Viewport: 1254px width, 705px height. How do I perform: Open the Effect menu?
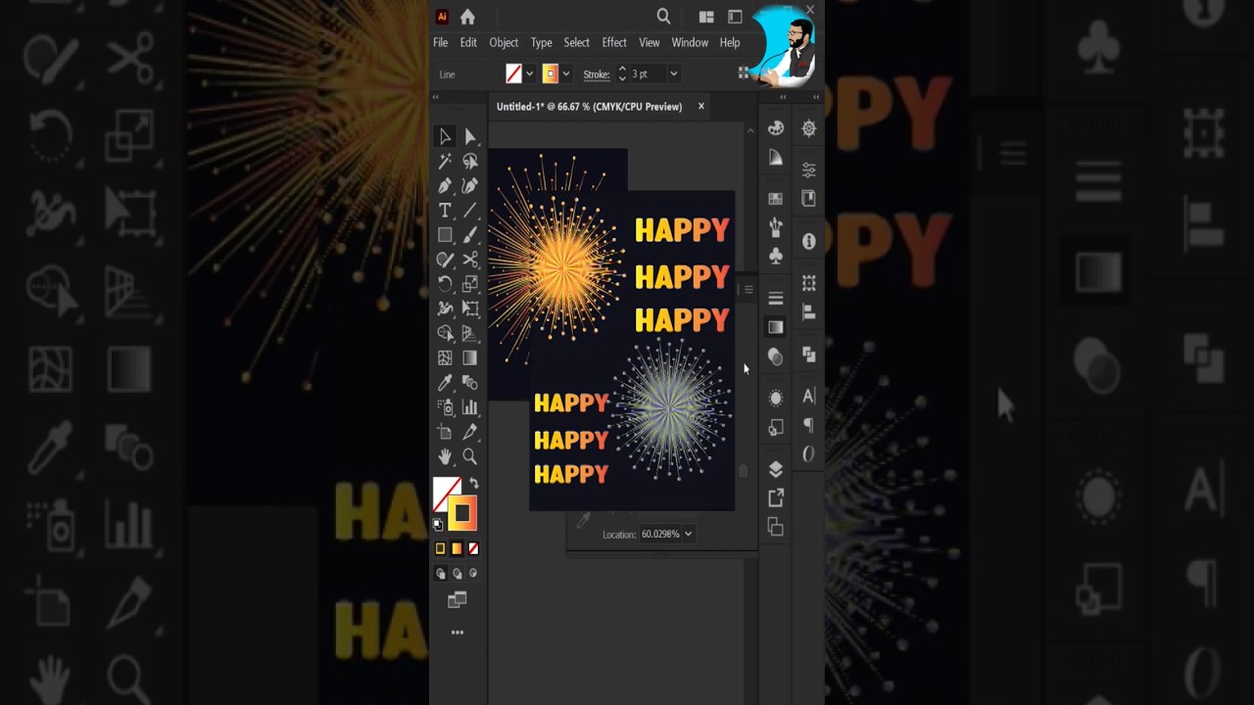pyautogui.click(x=614, y=43)
